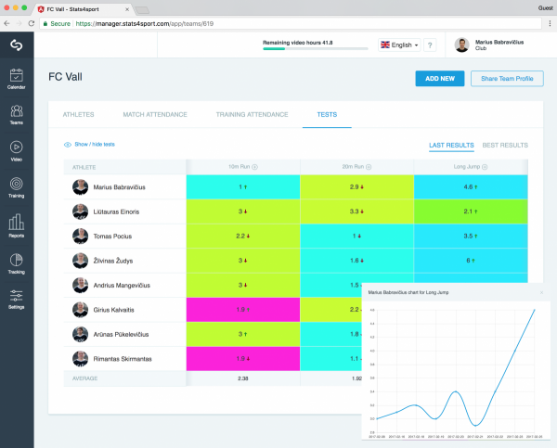Viewport: 557px width, 448px height.
Task: Click the Long Jump line chart
Action: [456, 371]
